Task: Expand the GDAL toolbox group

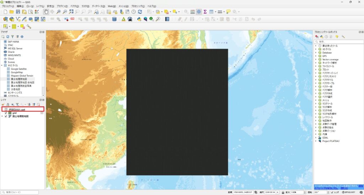Action: click(316, 138)
